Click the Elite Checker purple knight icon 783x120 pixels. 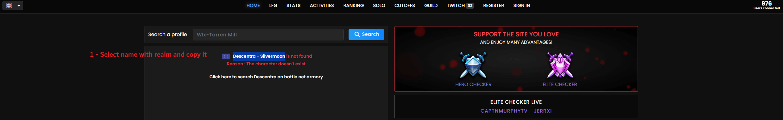(560, 65)
